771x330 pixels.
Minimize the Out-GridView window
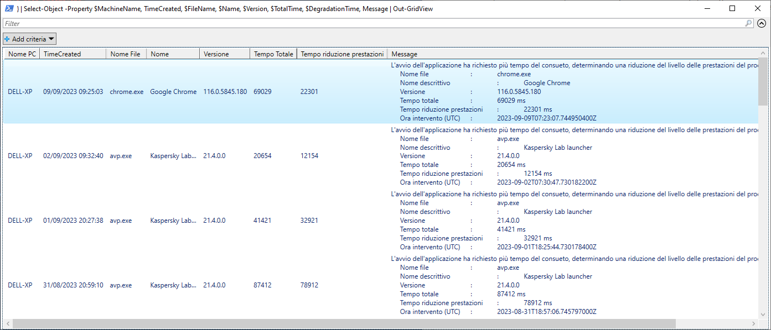(x=707, y=8)
